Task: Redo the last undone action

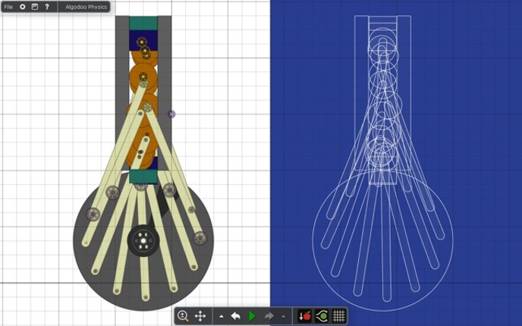Action: click(269, 316)
